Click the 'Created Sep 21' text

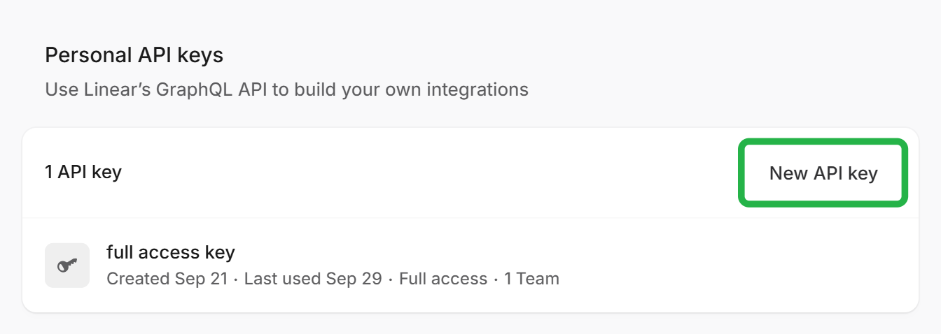[167, 279]
